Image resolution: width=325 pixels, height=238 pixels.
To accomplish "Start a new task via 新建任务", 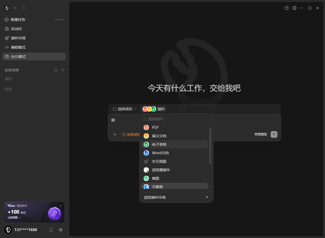I will pyautogui.click(x=34, y=20).
